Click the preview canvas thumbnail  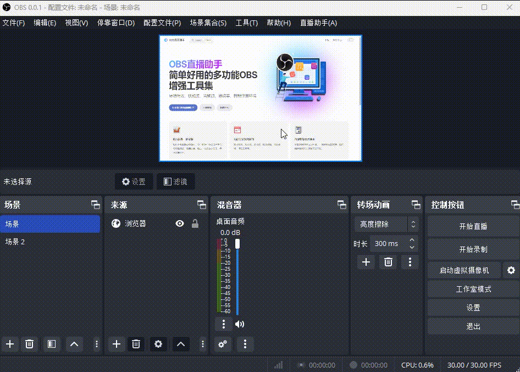261,99
